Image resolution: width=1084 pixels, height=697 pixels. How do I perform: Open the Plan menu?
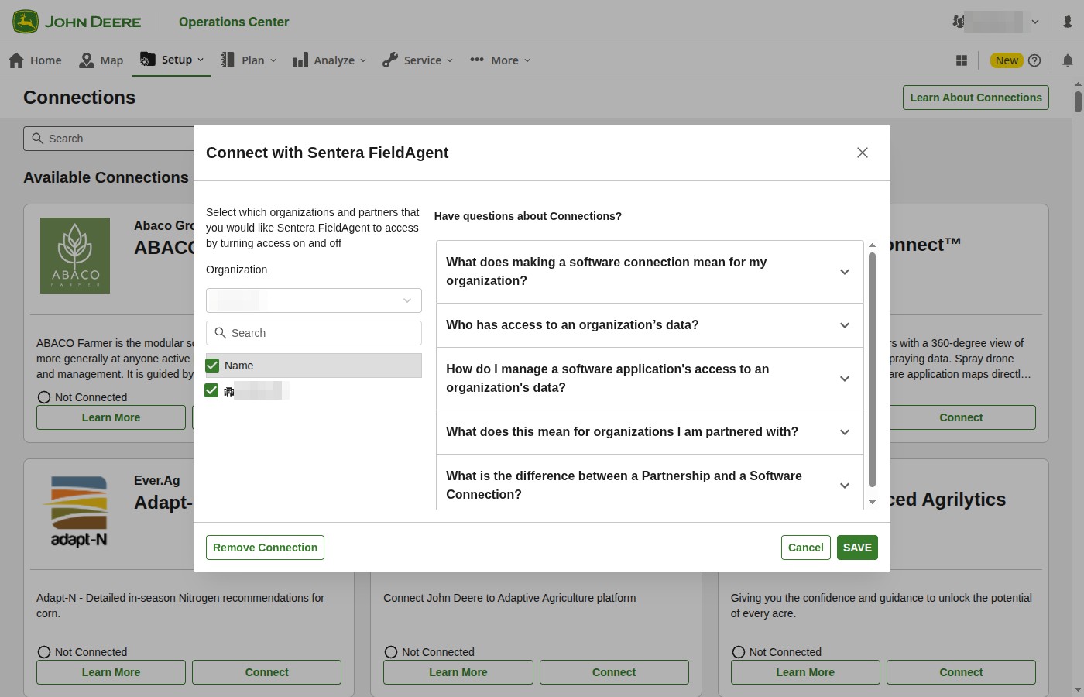249,60
